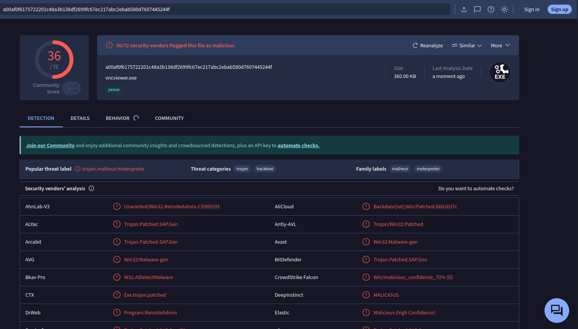Click the warning icon on Elastic row
The height and width of the screenshot is (329, 578).
[x=366, y=312]
